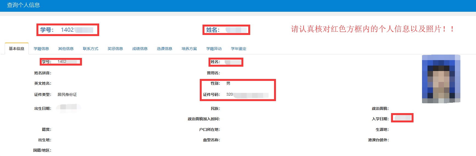The width and height of the screenshot is (476, 156).
Task: Switch to the 学籍信息 tab
Action: coord(41,49)
